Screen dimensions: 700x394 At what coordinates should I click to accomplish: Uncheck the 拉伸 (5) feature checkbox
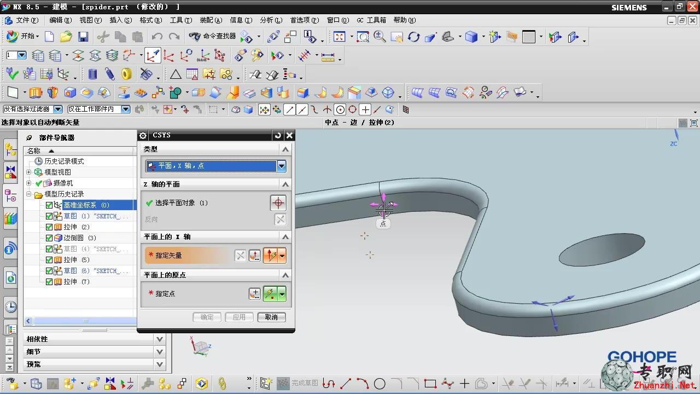pyautogui.click(x=49, y=260)
